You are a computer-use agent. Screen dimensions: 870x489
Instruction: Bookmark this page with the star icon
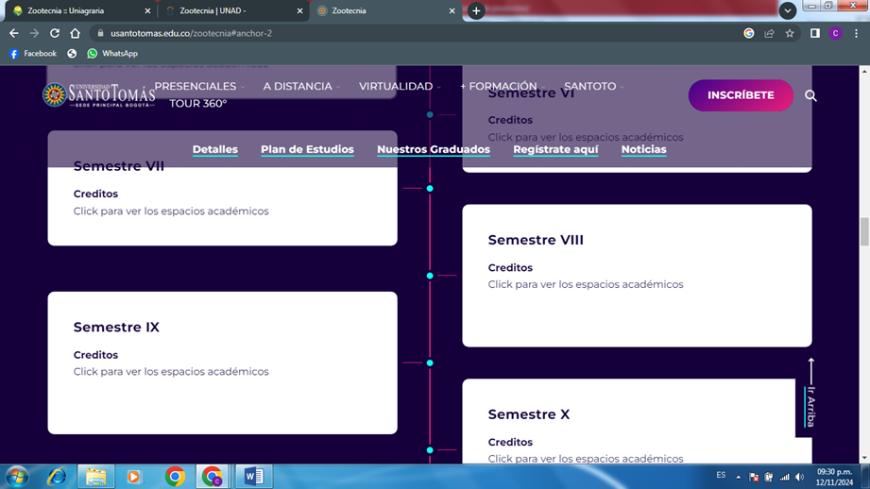pyautogui.click(x=790, y=33)
